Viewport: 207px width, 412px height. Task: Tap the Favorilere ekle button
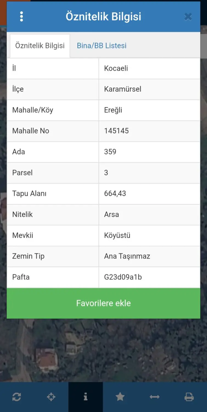point(104,303)
